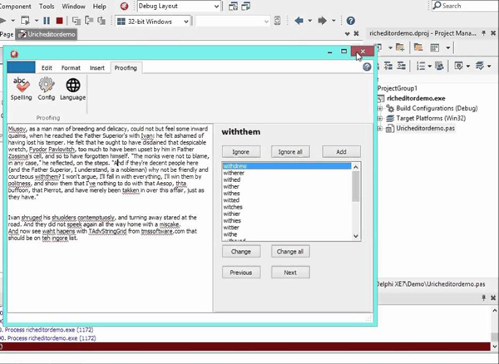
Task: Click the Run without debugging icon
Action: (x=25, y=21)
